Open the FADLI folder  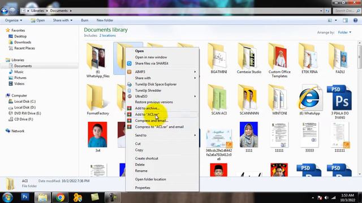click(340, 59)
